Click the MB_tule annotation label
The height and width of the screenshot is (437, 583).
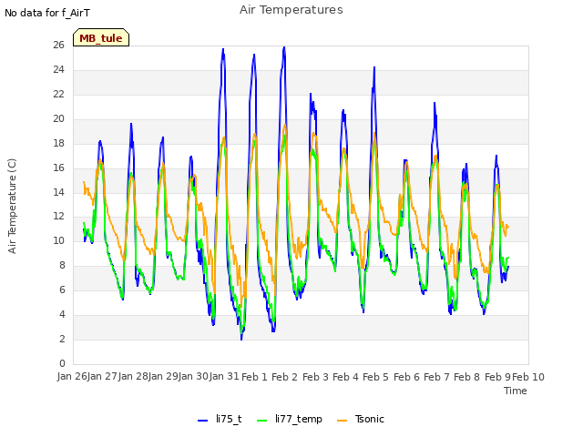tap(101, 38)
